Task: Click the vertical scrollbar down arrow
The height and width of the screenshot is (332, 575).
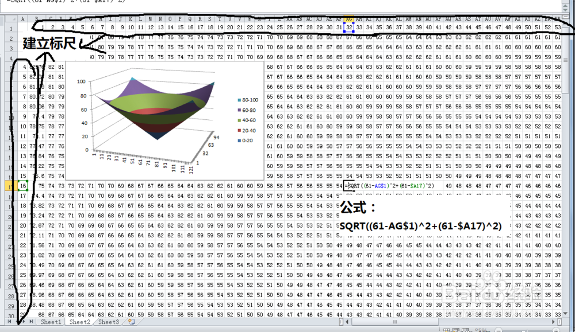Action: [x=565, y=313]
